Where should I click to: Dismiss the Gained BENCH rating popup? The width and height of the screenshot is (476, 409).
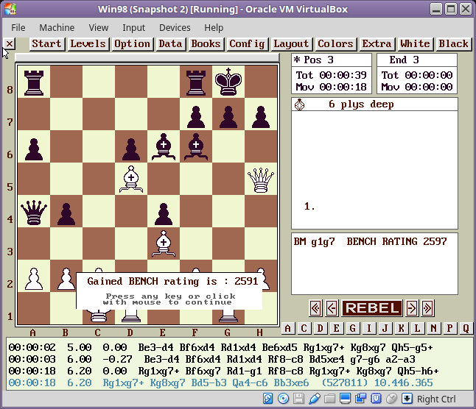coord(169,291)
